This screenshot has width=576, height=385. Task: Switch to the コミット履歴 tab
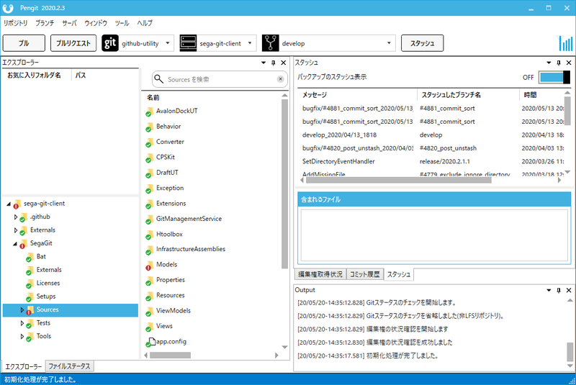tap(365, 274)
